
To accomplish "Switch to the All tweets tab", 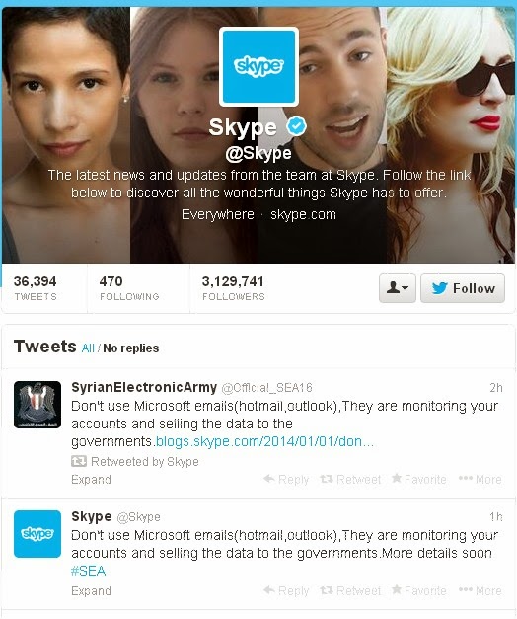I will (88, 348).
